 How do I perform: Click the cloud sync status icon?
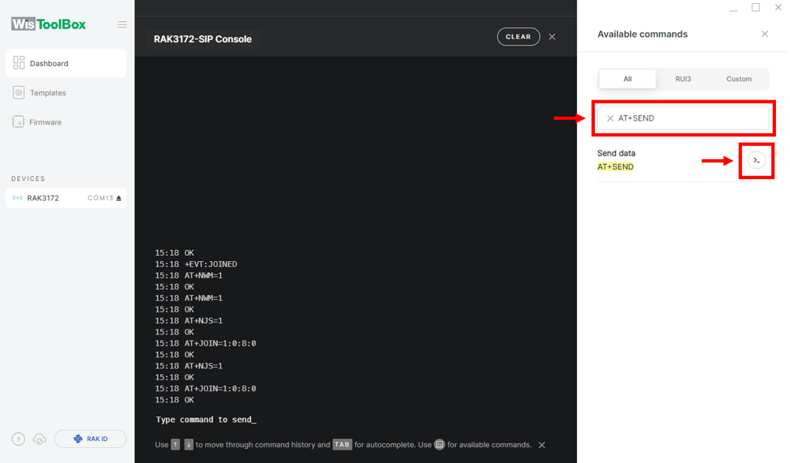click(x=39, y=440)
